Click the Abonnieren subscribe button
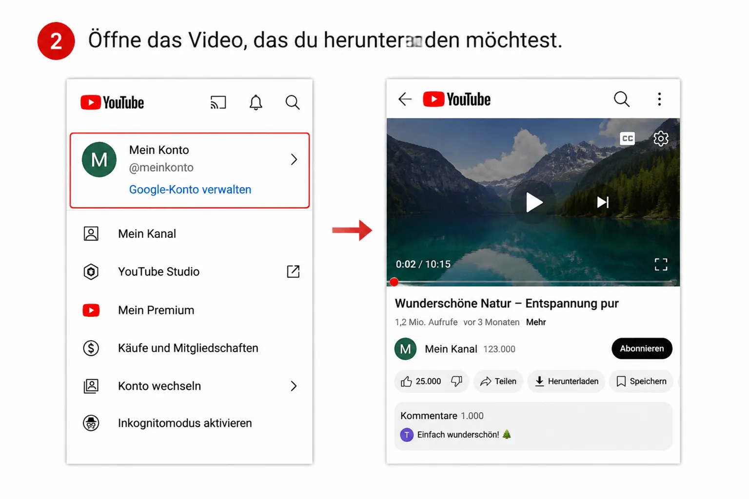Image resolution: width=749 pixels, height=499 pixels. click(x=642, y=348)
